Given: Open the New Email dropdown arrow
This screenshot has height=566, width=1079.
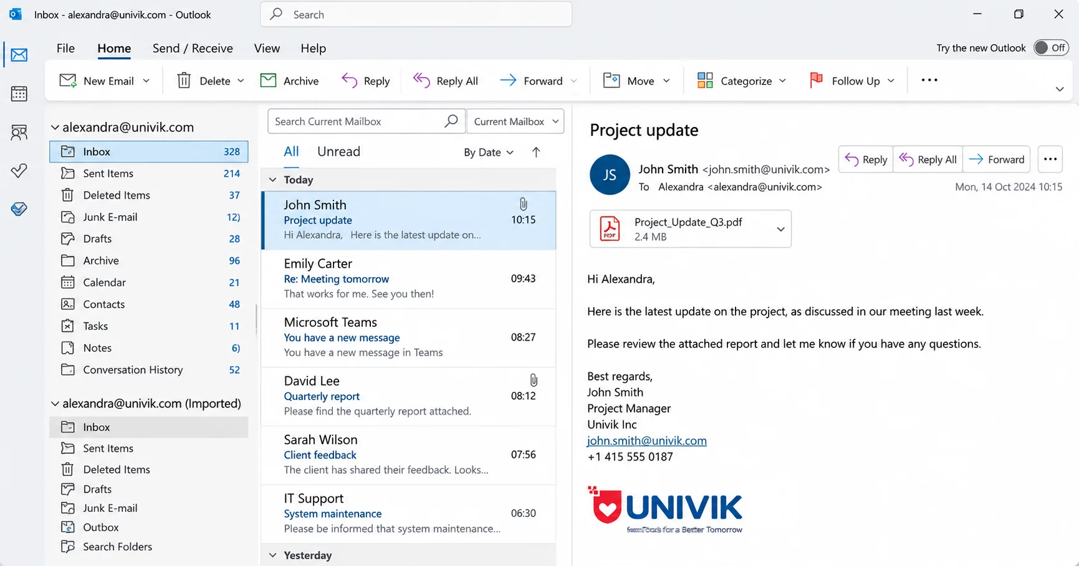Looking at the screenshot, I should (146, 81).
